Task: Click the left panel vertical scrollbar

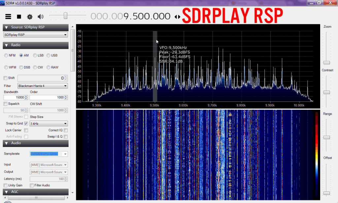Action: coord(73,51)
